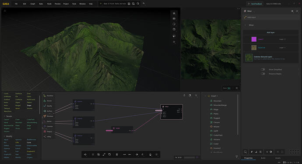Viewport: 302px width, 164px height.
Task: Toggle the Preserve Masks switch
Action: click(x=263, y=74)
